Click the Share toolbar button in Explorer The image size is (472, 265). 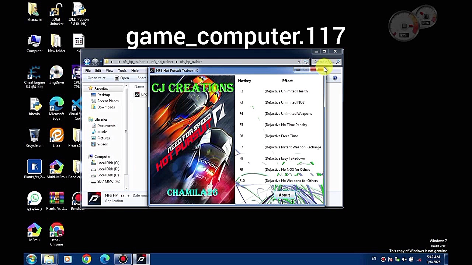pyautogui.click(x=142, y=78)
